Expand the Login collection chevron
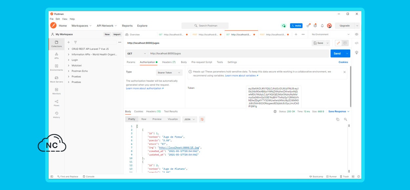This screenshot has height=190, width=410. pos(69,60)
